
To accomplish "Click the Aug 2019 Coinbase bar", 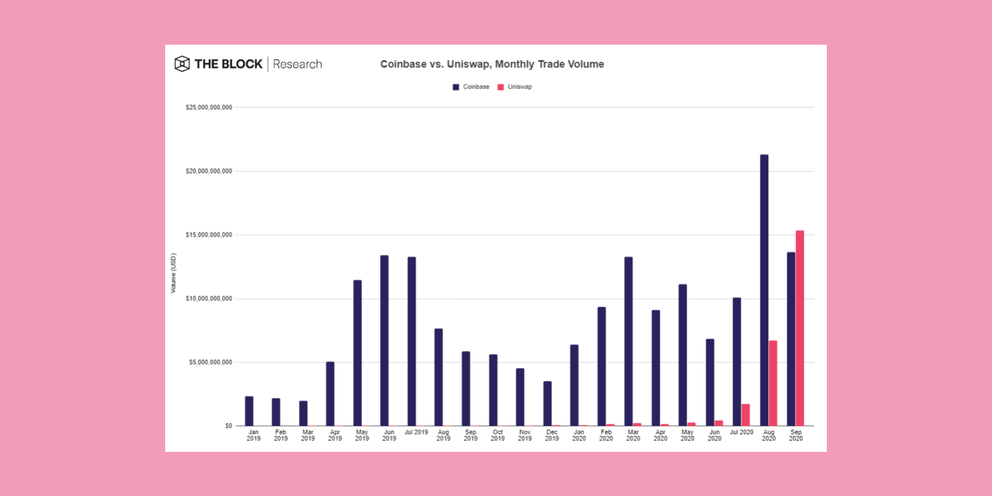I will (x=438, y=377).
